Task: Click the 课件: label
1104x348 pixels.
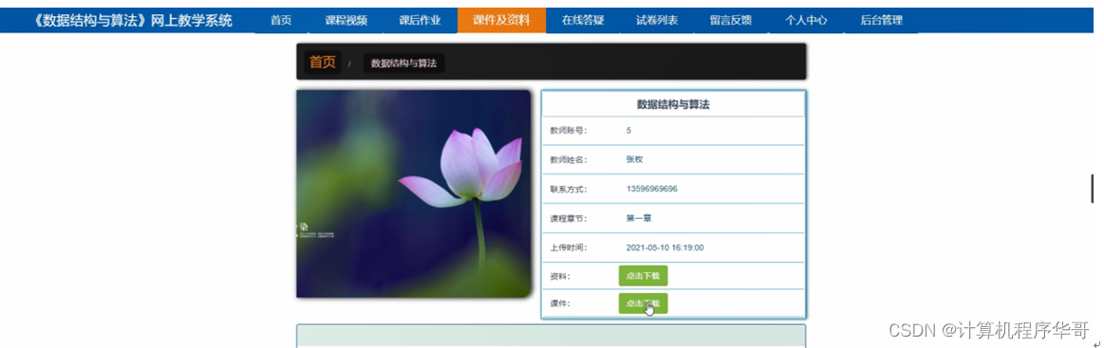Action: [560, 303]
